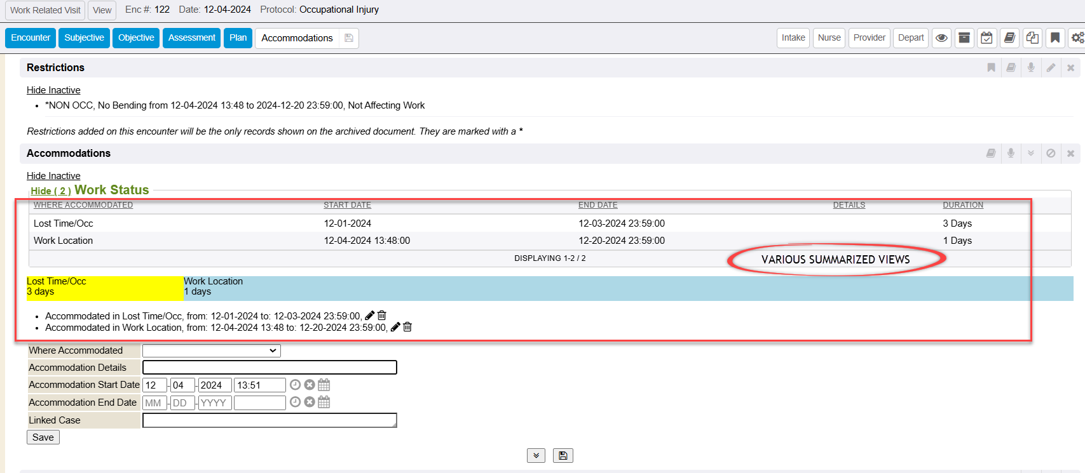The image size is (1085, 473).
Task: Open calendar picker for Accommodation End Date
Action: coord(324,402)
